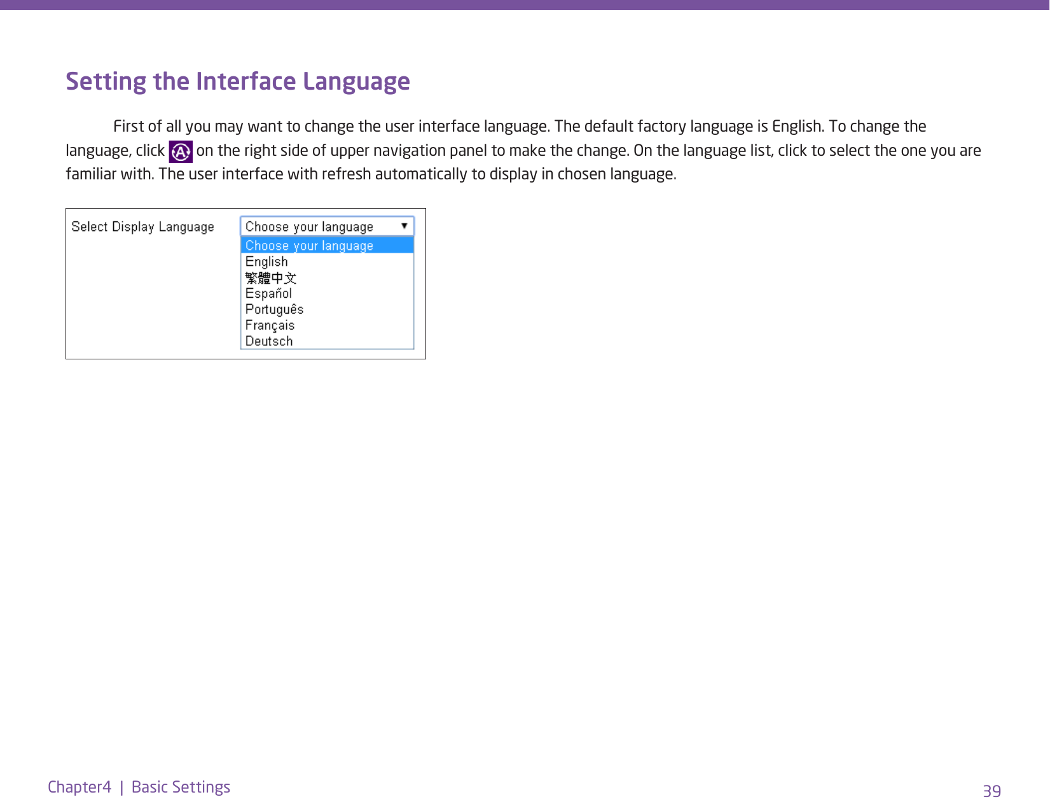1050x811 pixels.
Task: Click page number 39
Action: [x=991, y=791]
